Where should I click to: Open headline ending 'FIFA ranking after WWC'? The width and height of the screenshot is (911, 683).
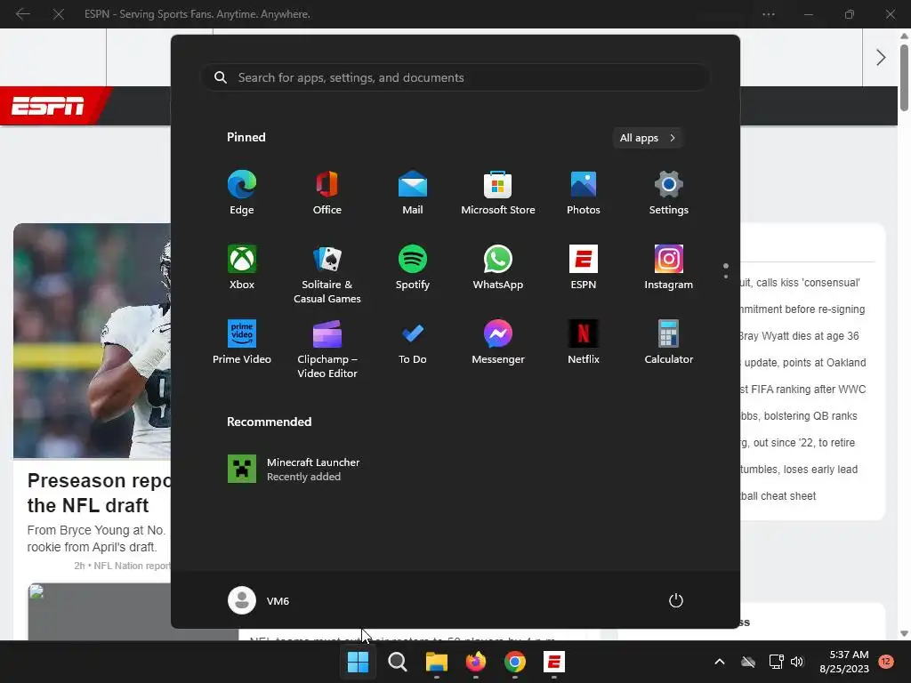[803, 390]
